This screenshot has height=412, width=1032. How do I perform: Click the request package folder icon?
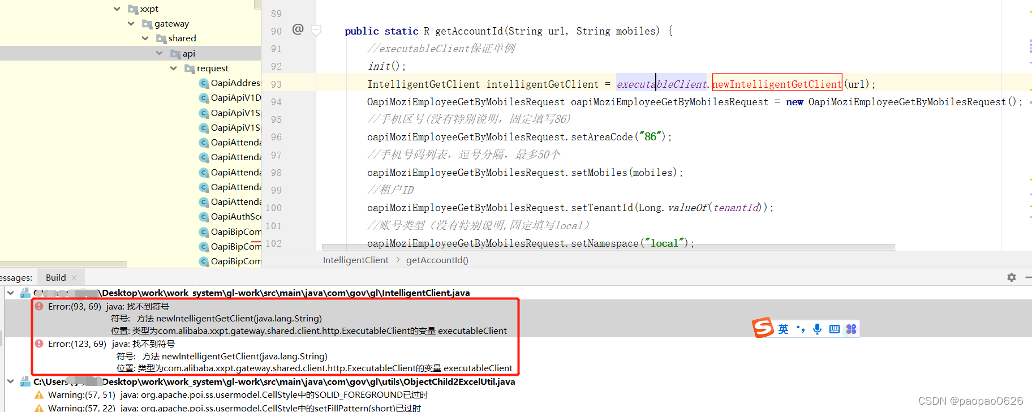pyautogui.click(x=190, y=68)
